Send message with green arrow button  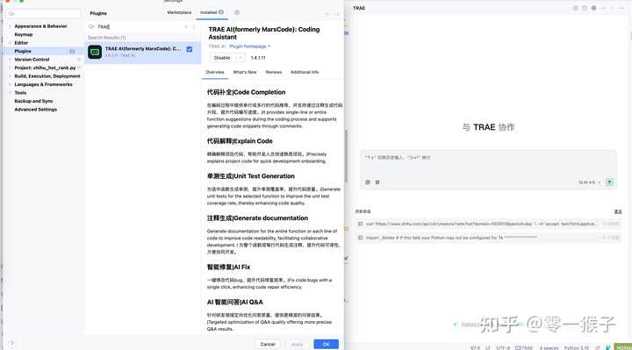pyautogui.click(x=609, y=182)
